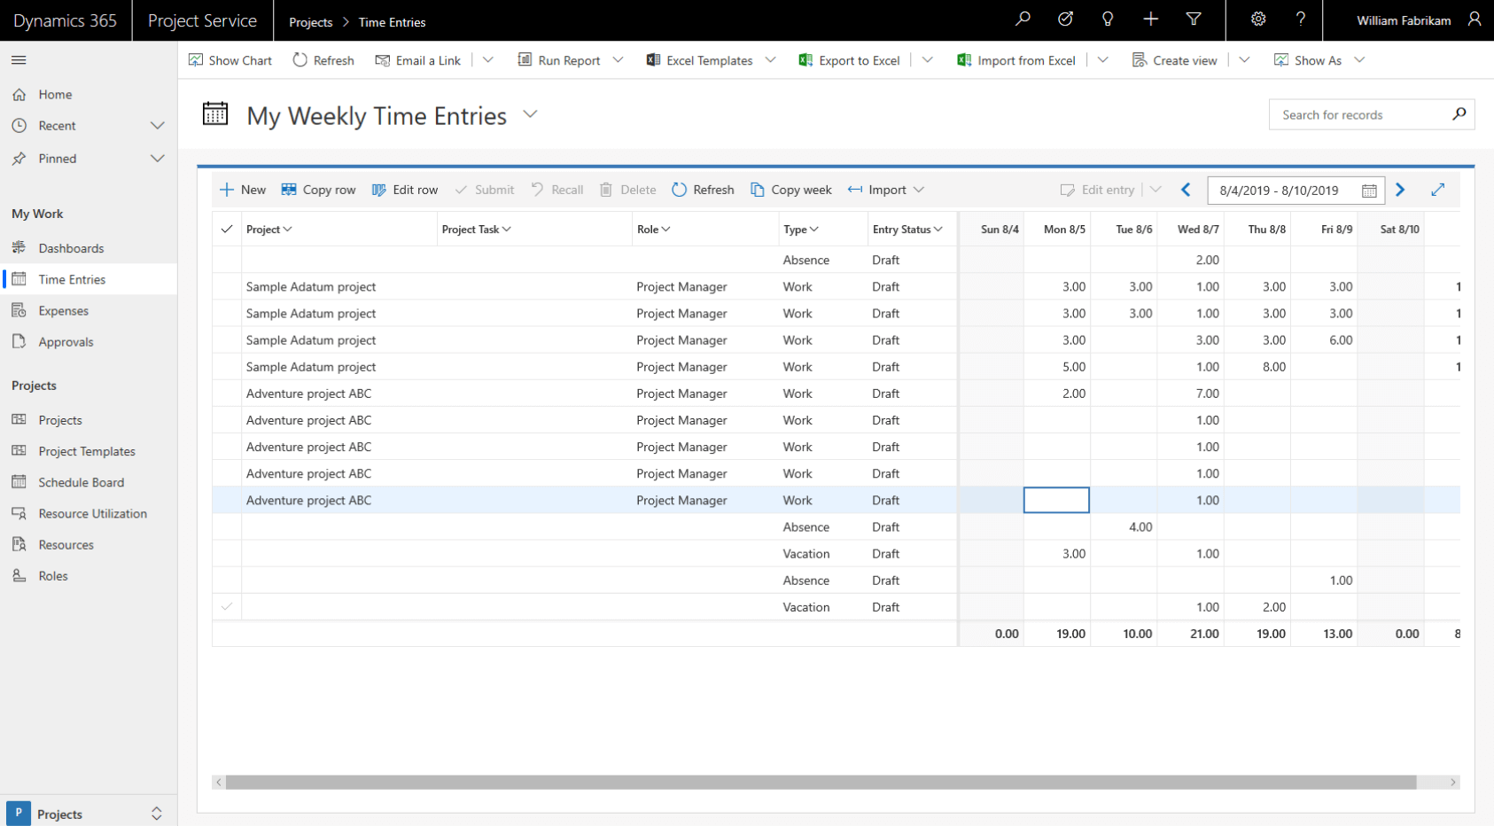The image size is (1494, 826).
Task: Open the settings gear
Action: pos(1258,19)
